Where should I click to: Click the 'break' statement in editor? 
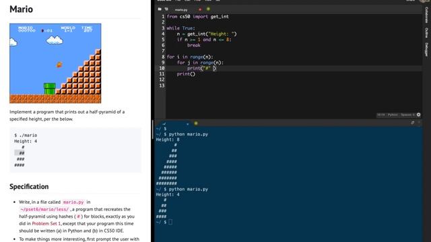pos(194,45)
